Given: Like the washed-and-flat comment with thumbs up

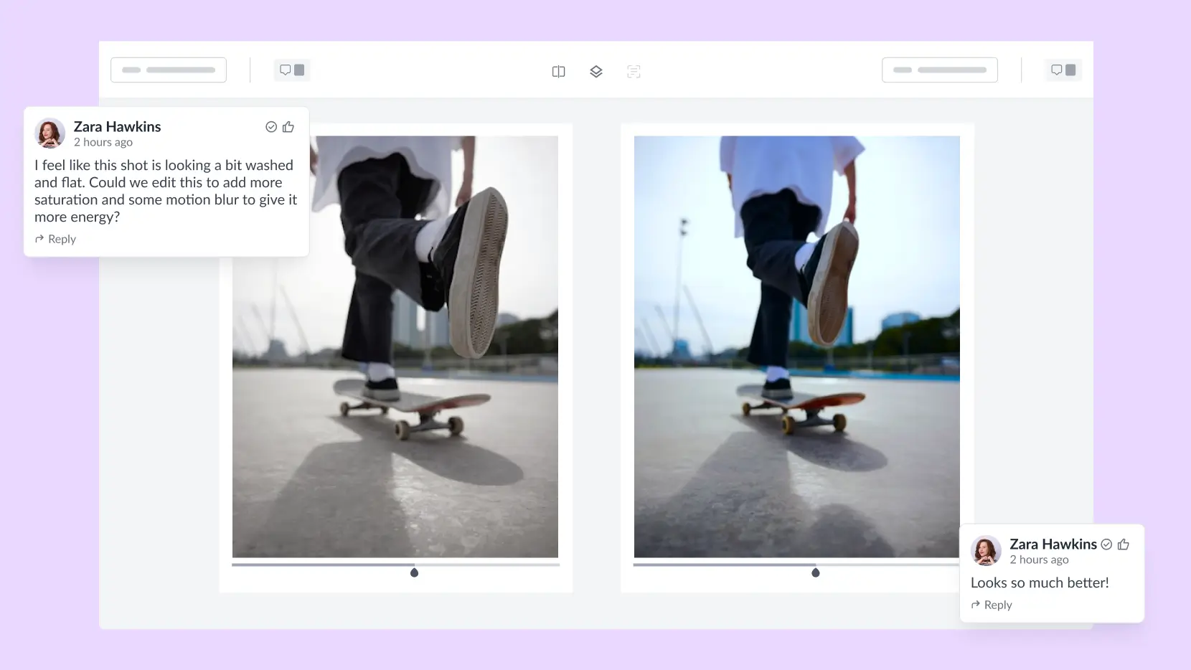Looking at the screenshot, I should (288, 127).
